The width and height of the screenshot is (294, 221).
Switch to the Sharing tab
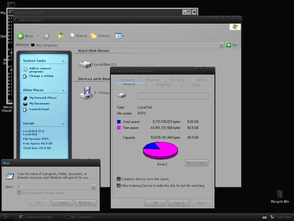point(153,80)
